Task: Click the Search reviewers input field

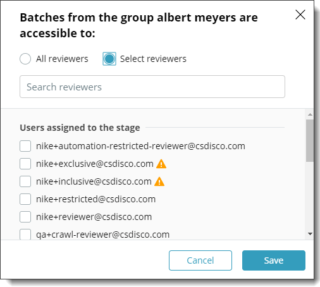Action: (x=152, y=87)
